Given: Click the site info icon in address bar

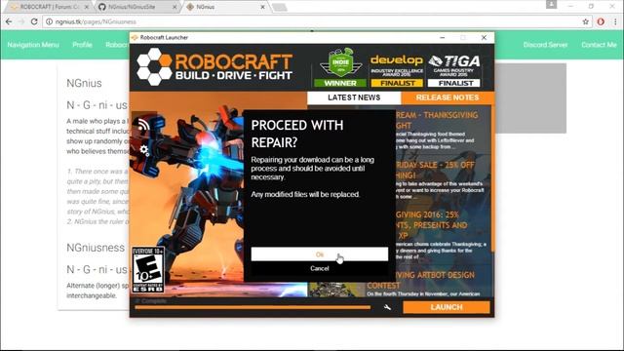Looking at the screenshot, I should pos(49,21).
